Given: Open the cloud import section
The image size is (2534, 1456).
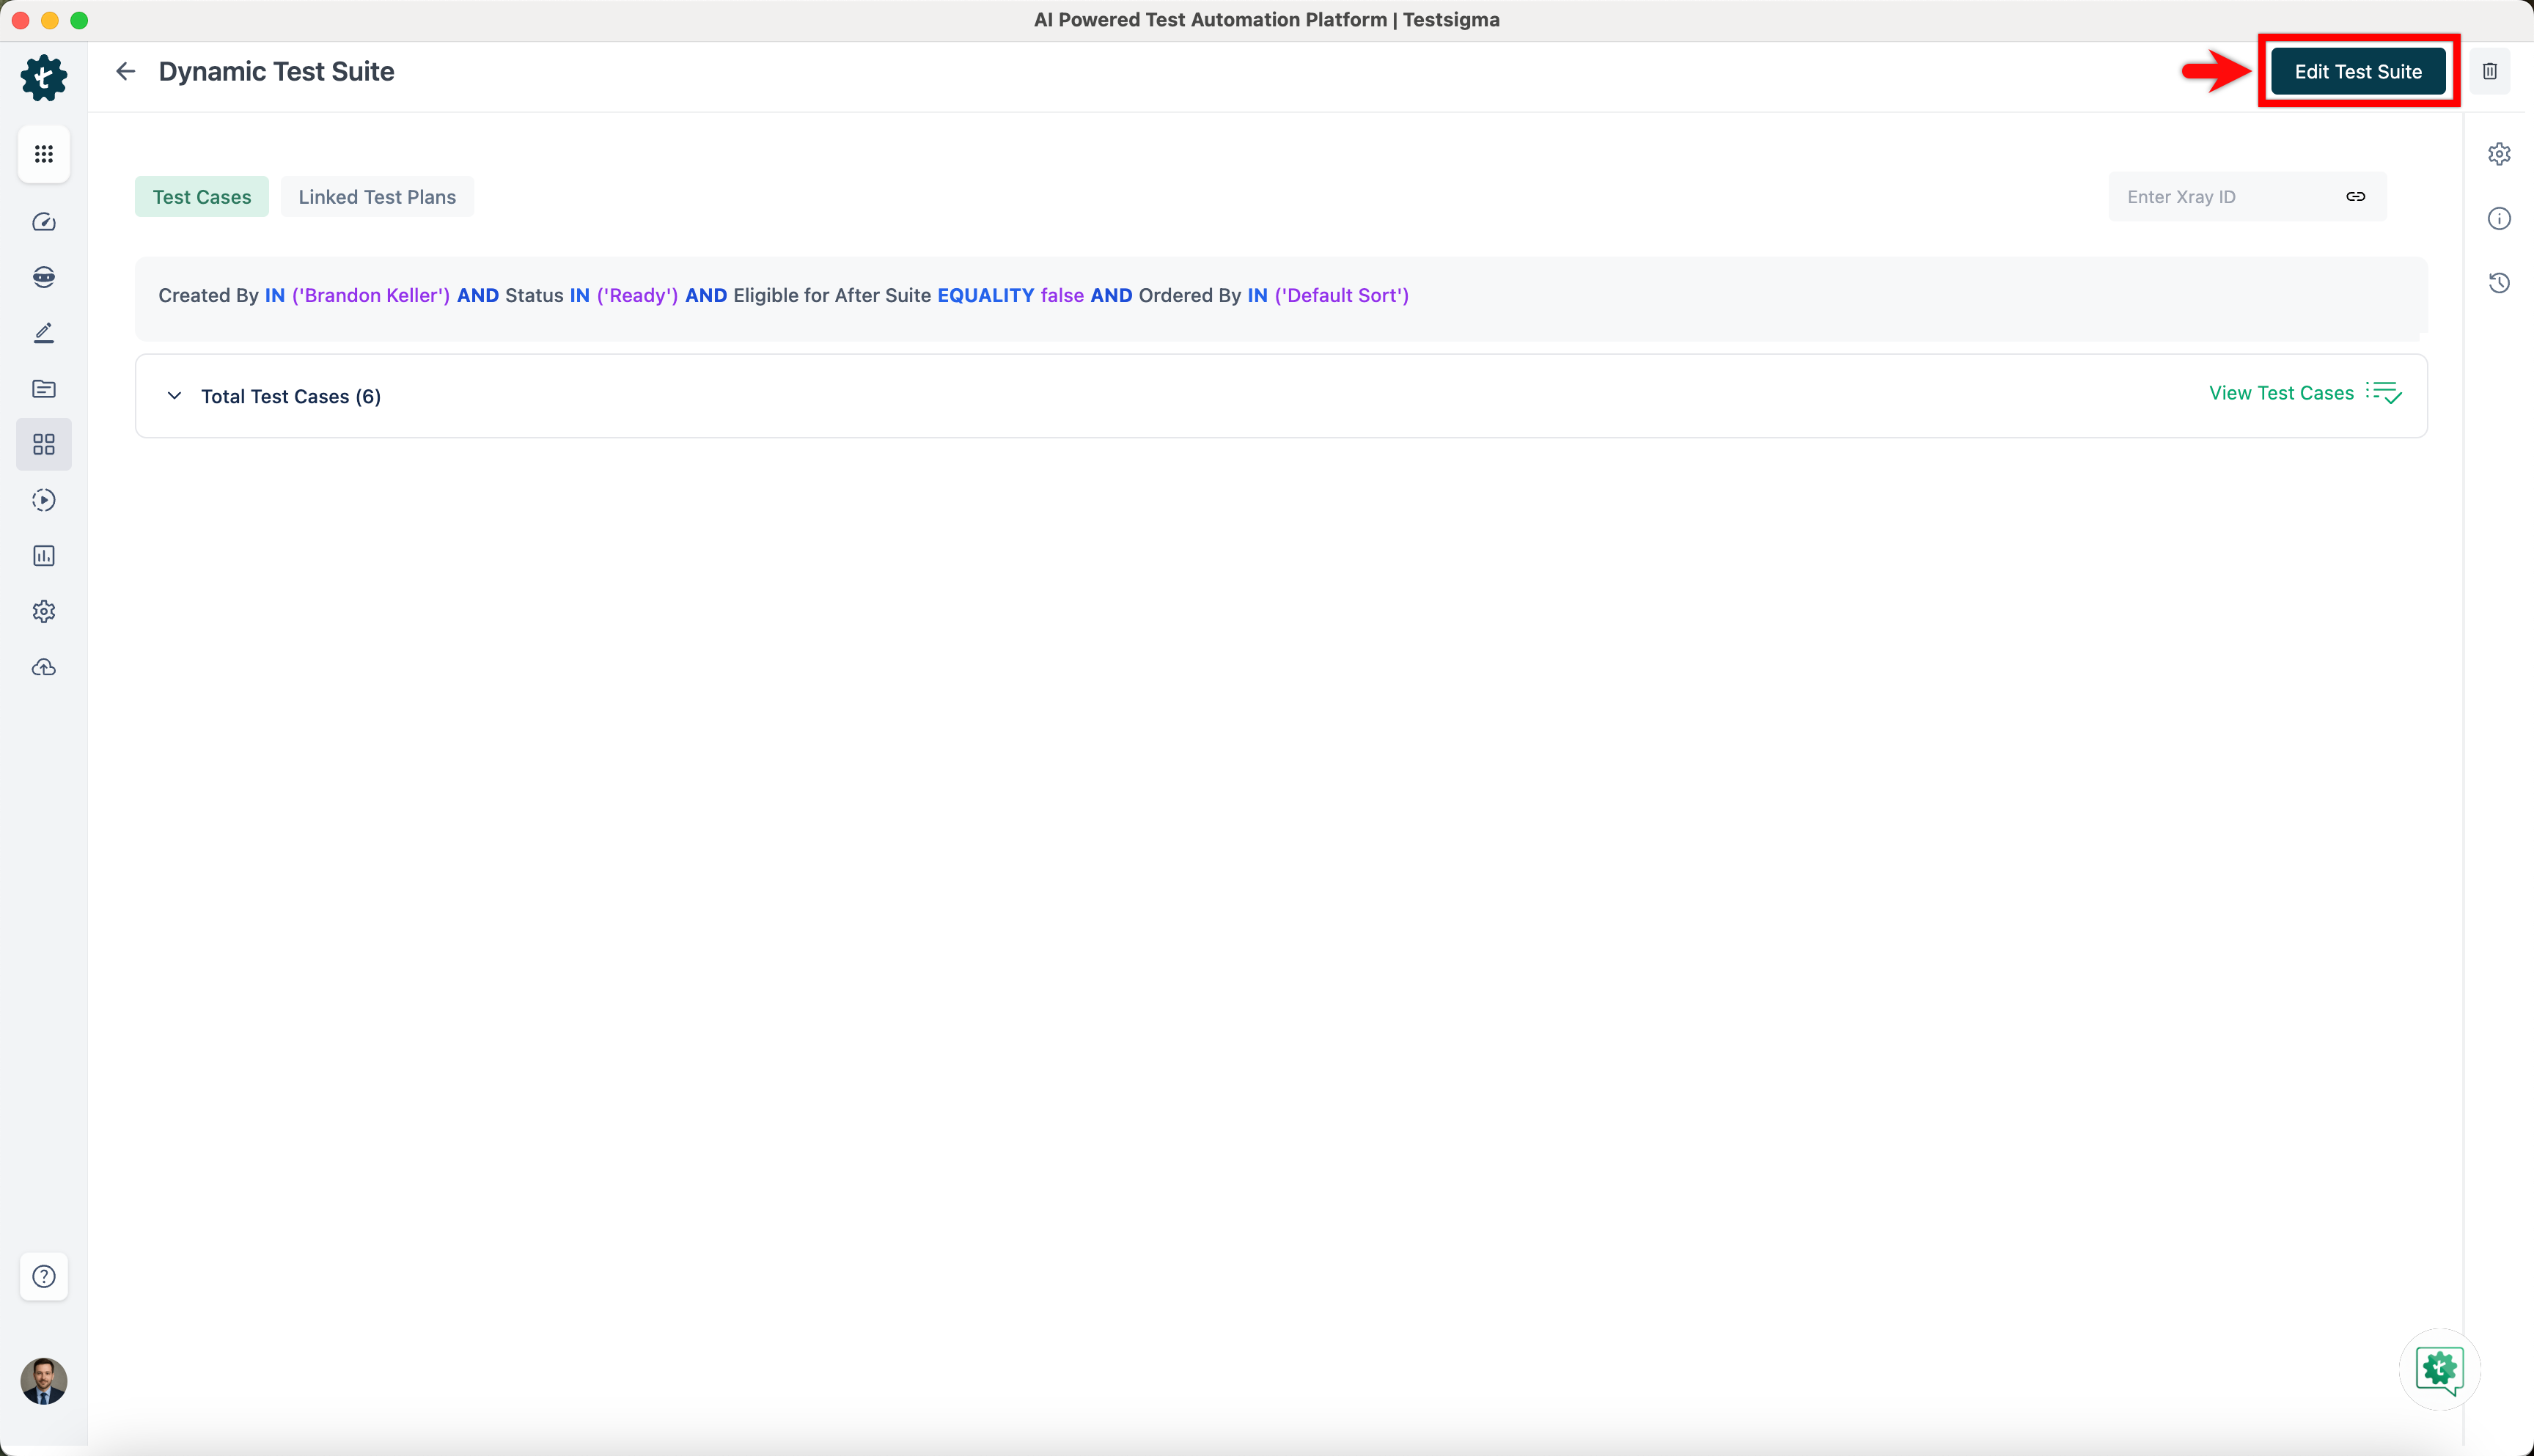Looking at the screenshot, I should [x=43, y=667].
